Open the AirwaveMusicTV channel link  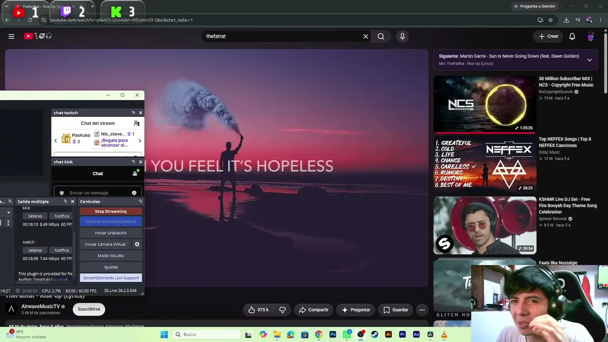coord(40,306)
